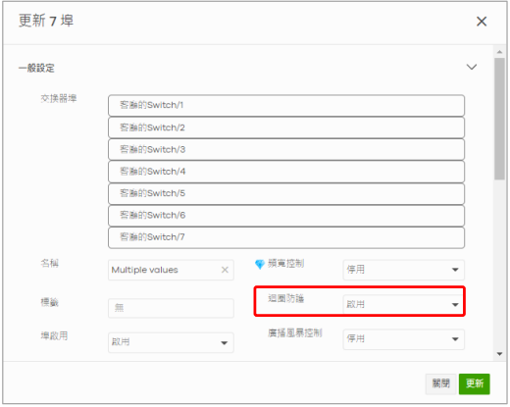The width and height of the screenshot is (510, 407).
Task: Select the Switch/3 port entry
Action: 286,149
